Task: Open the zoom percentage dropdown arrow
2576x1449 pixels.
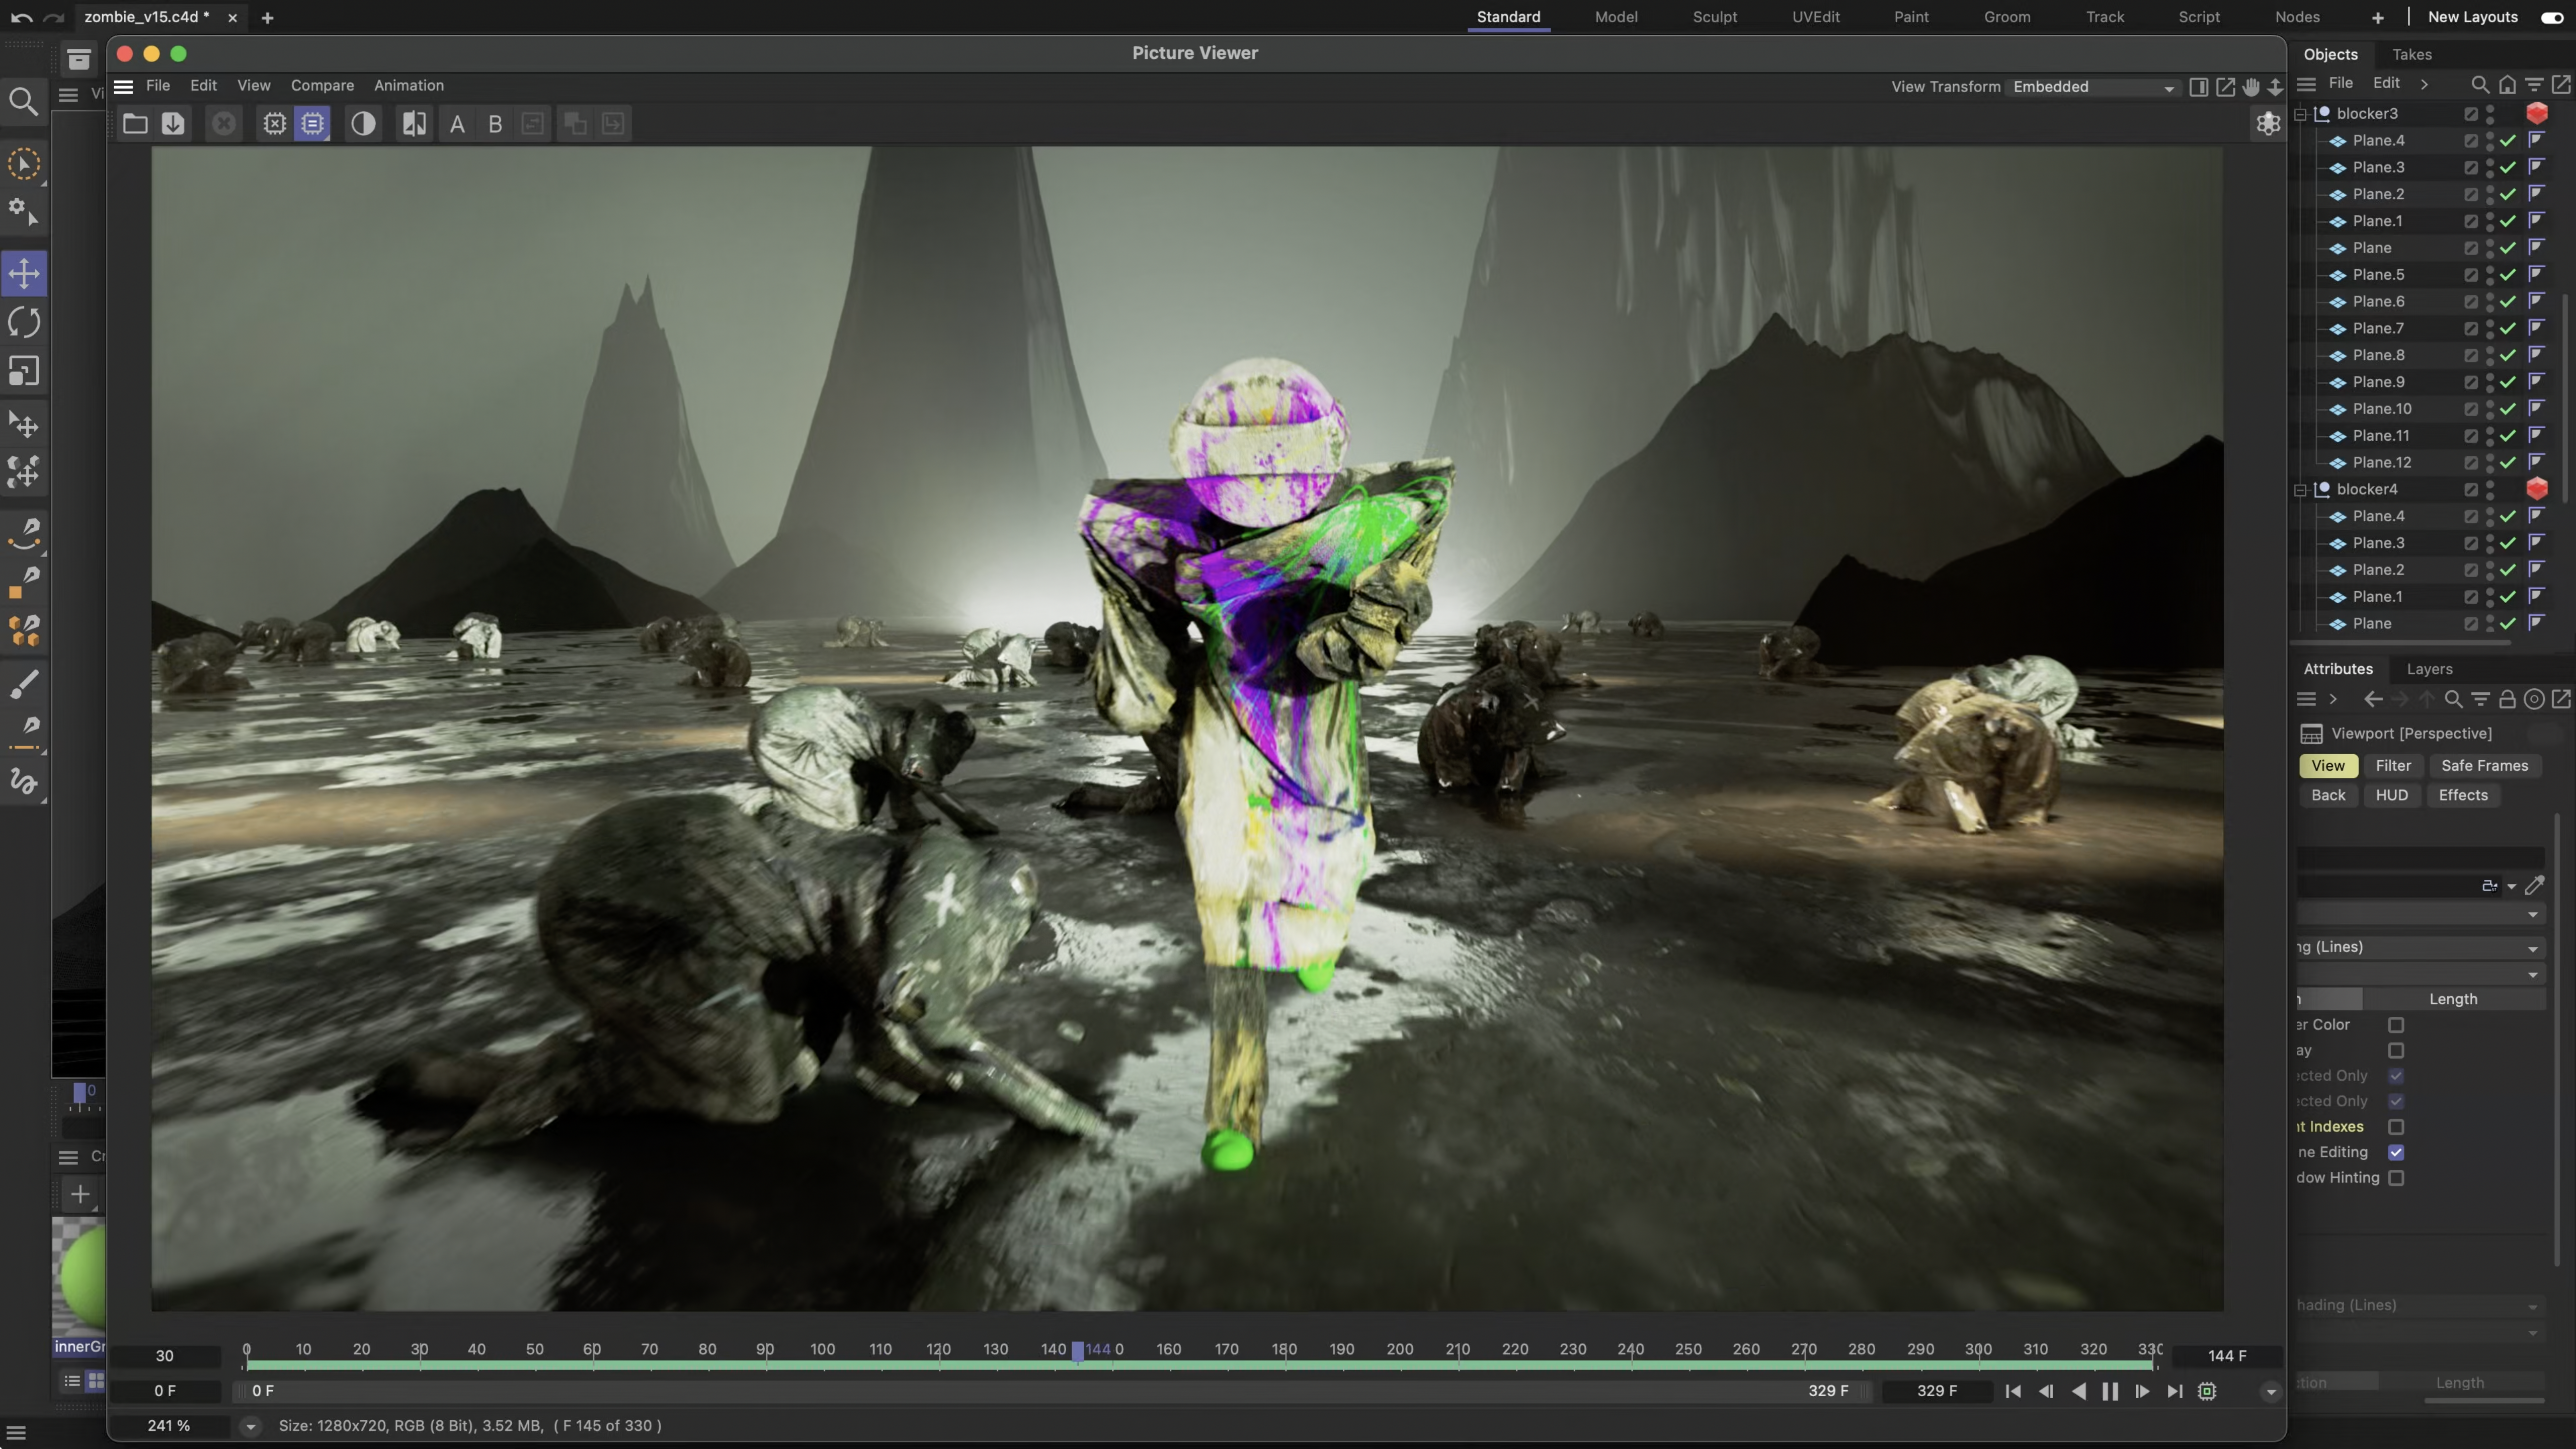Action: pos(250,1426)
